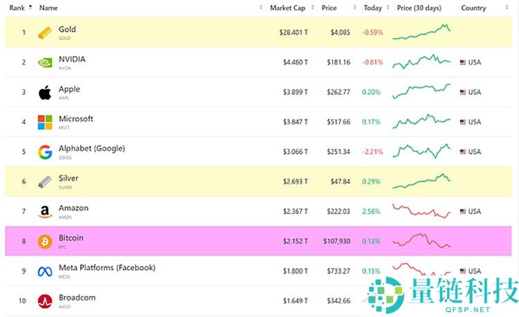
Task: Click the NVIDIA logo icon
Action: (44, 62)
